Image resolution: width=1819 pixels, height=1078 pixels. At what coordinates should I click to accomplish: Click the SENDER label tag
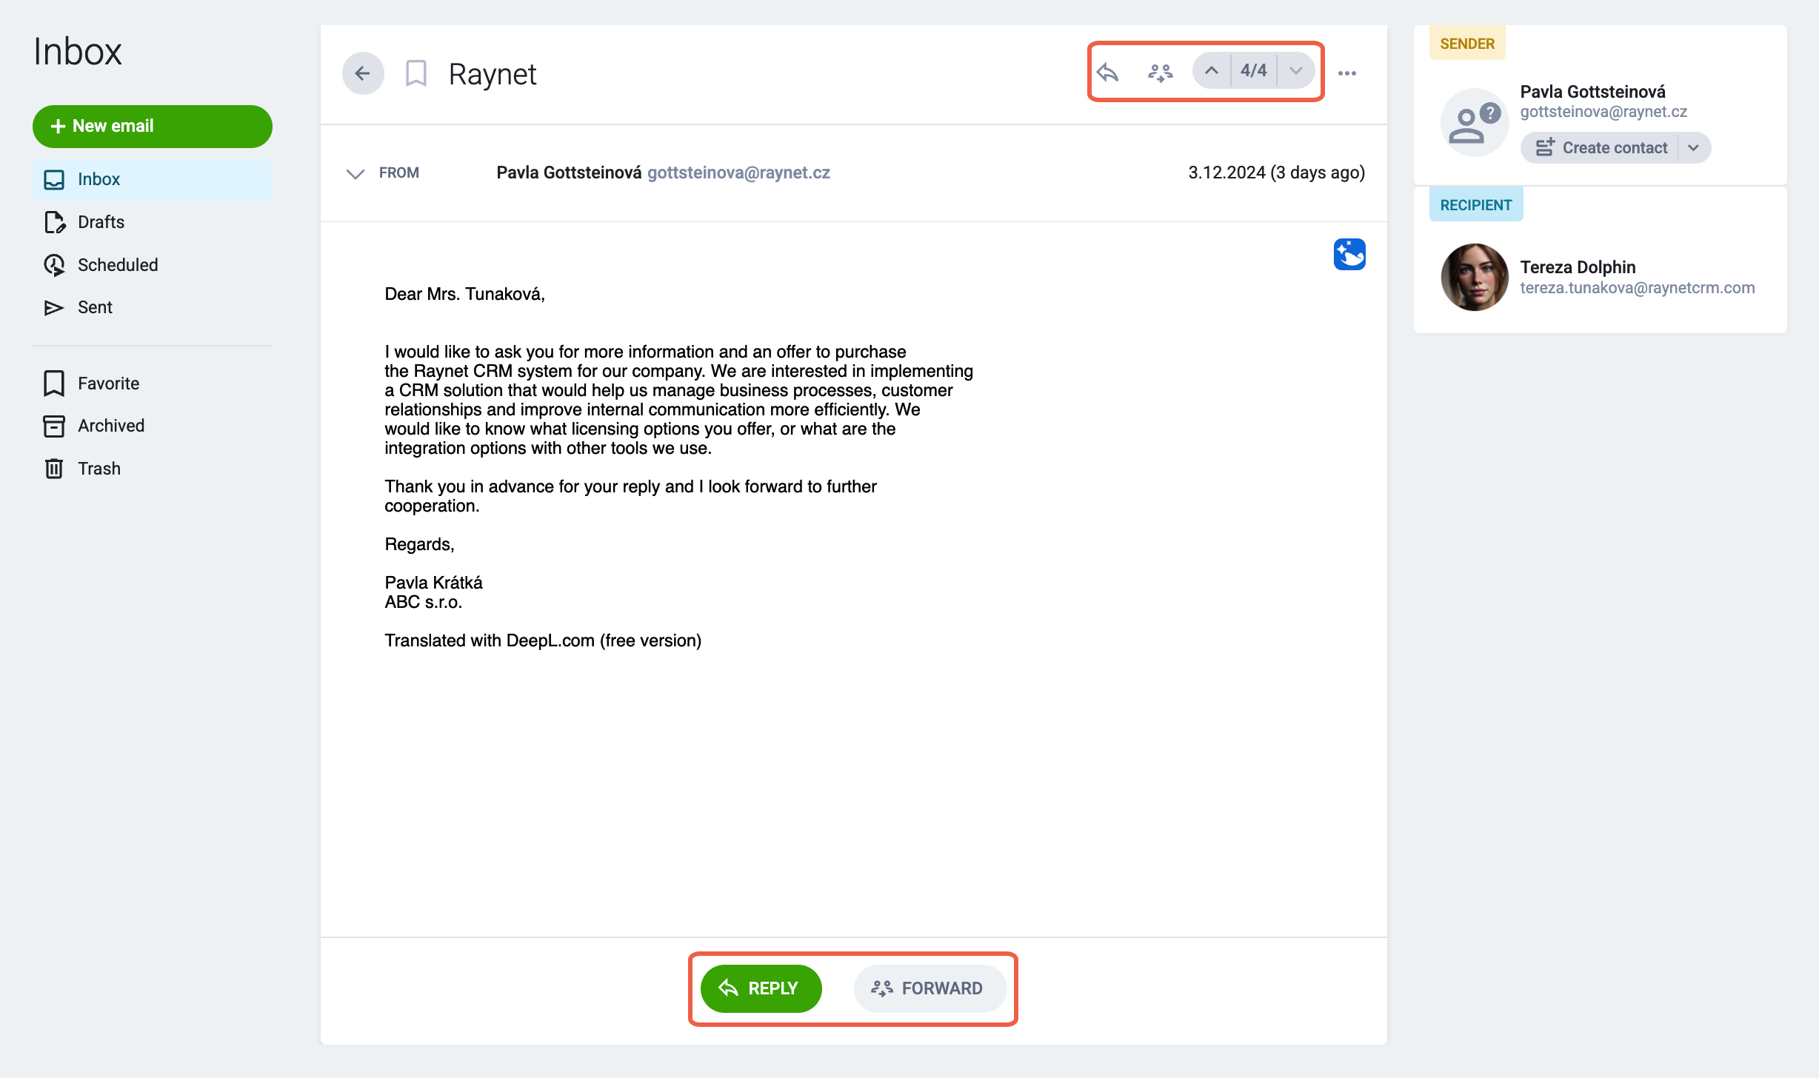[x=1466, y=44]
